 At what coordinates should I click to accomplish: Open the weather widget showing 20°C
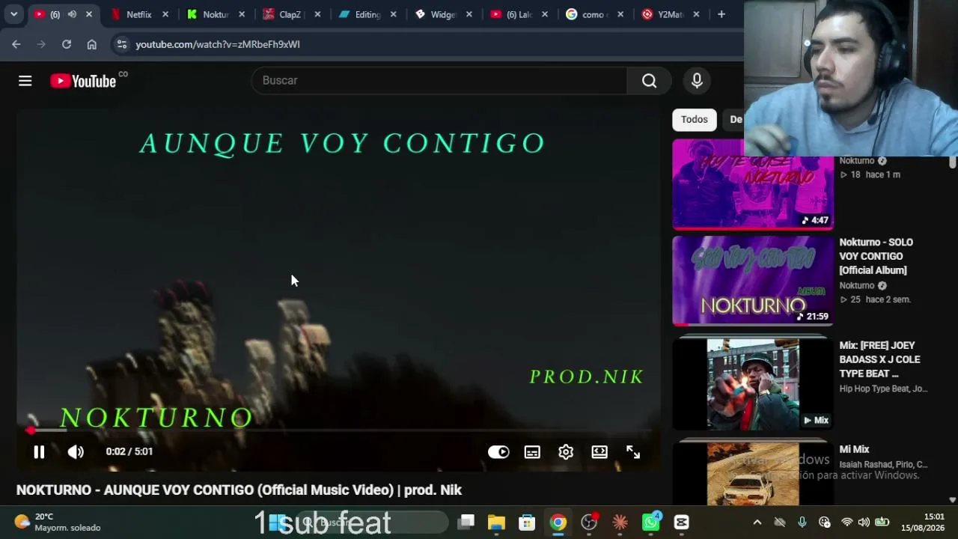(57, 522)
